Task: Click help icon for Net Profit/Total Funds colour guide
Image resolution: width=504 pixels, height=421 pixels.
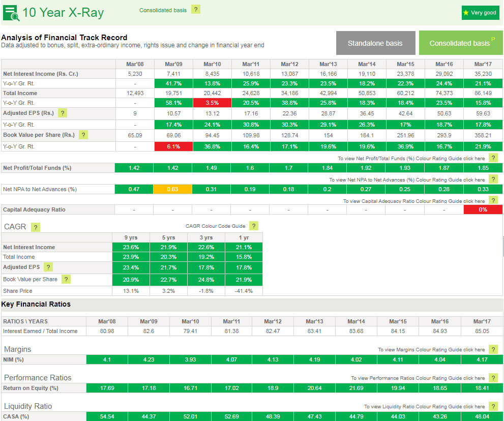Action: click(x=493, y=158)
